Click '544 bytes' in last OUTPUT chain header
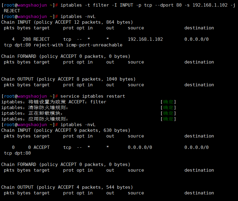 [x=118, y=187]
